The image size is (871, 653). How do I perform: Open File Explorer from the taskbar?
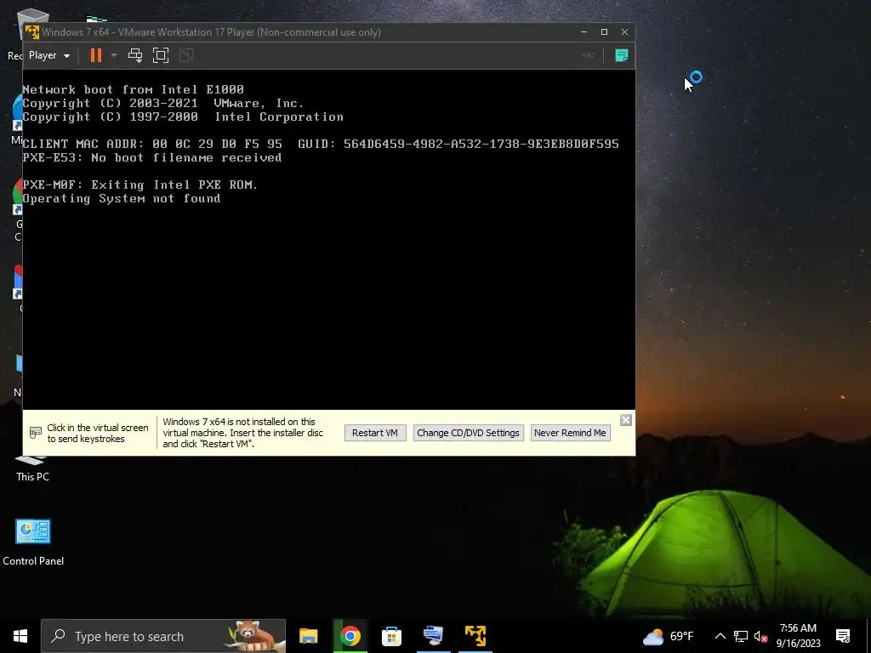click(x=308, y=636)
